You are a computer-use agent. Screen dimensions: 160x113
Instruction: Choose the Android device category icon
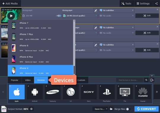pyautogui.click(x=35, y=92)
